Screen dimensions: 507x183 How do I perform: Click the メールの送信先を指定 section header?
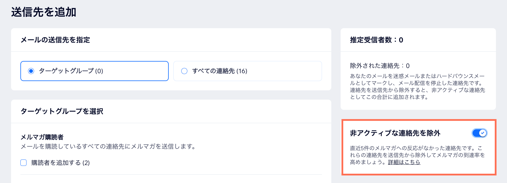pos(55,40)
